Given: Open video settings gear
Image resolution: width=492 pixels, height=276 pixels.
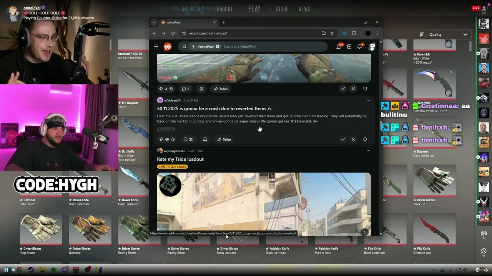Looking at the screenshot, I should tap(478, 270).
